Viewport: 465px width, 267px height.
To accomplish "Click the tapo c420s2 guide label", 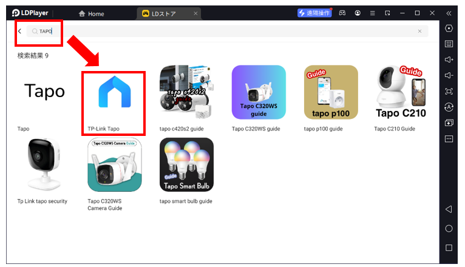I will click(182, 129).
